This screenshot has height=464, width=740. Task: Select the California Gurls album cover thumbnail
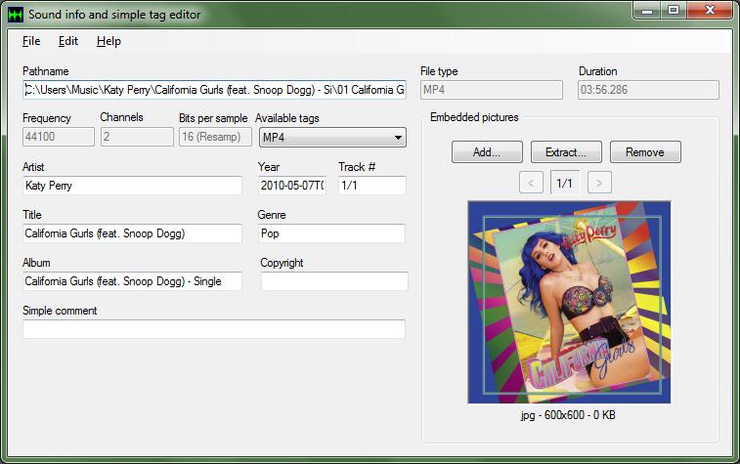click(x=569, y=302)
